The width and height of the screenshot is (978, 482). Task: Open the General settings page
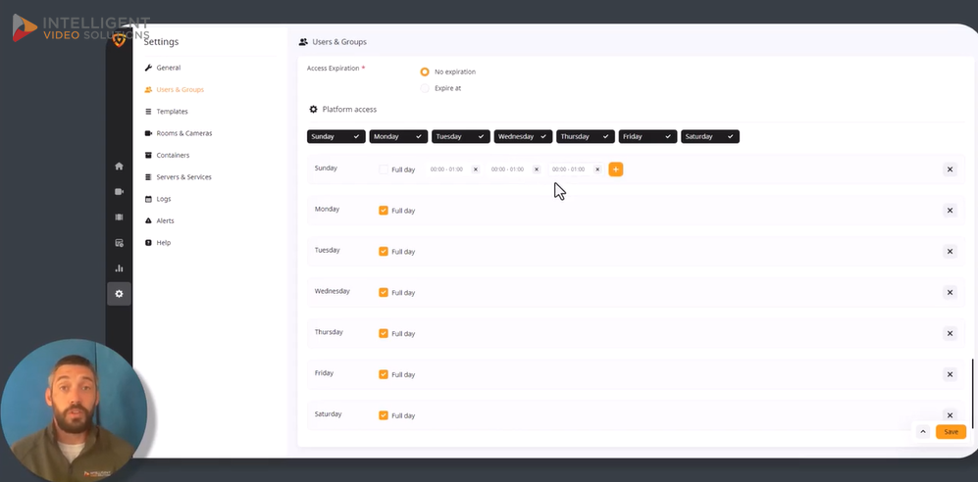169,68
